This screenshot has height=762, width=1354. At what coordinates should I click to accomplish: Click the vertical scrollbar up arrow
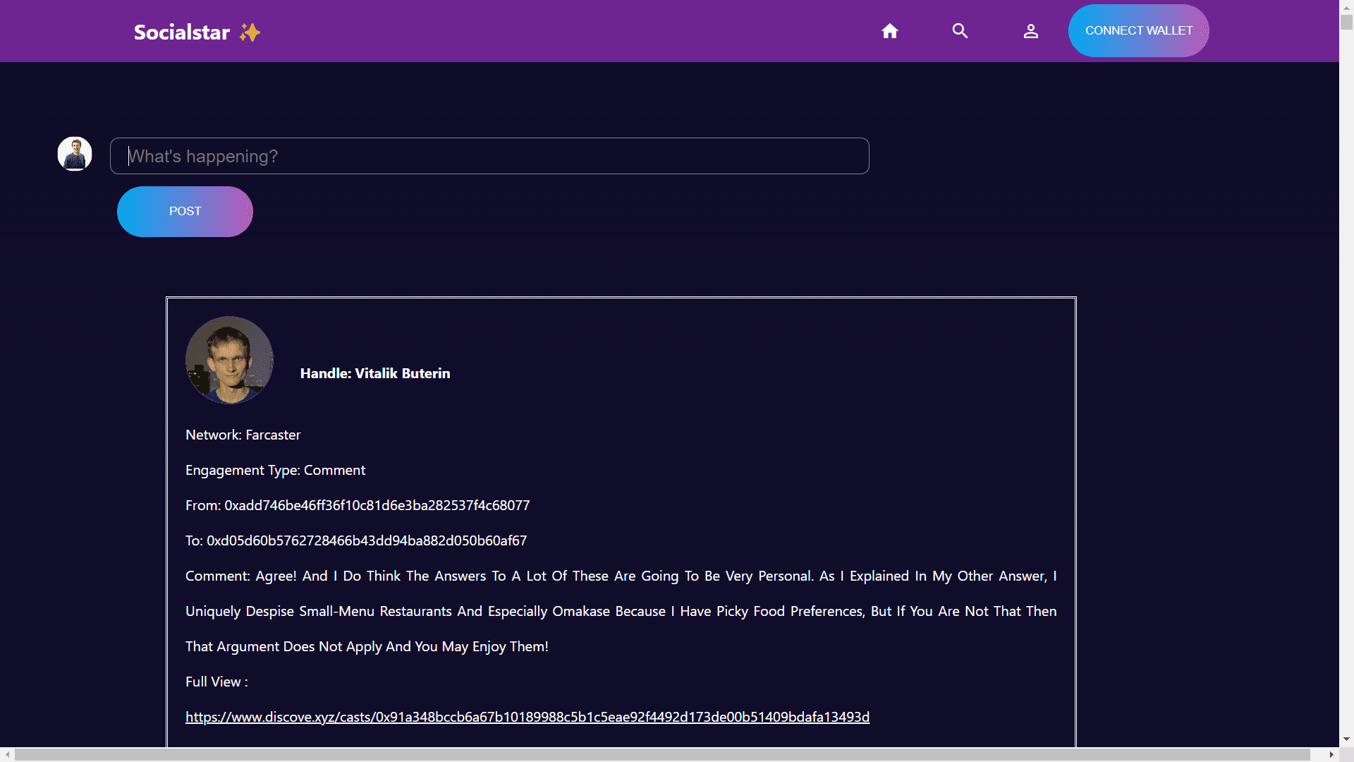(x=1346, y=6)
